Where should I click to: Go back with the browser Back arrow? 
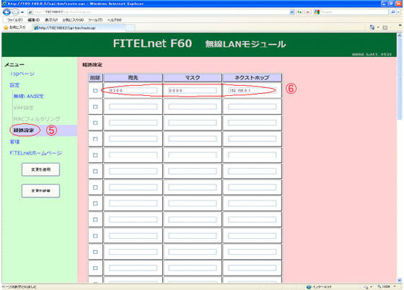click(x=6, y=12)
